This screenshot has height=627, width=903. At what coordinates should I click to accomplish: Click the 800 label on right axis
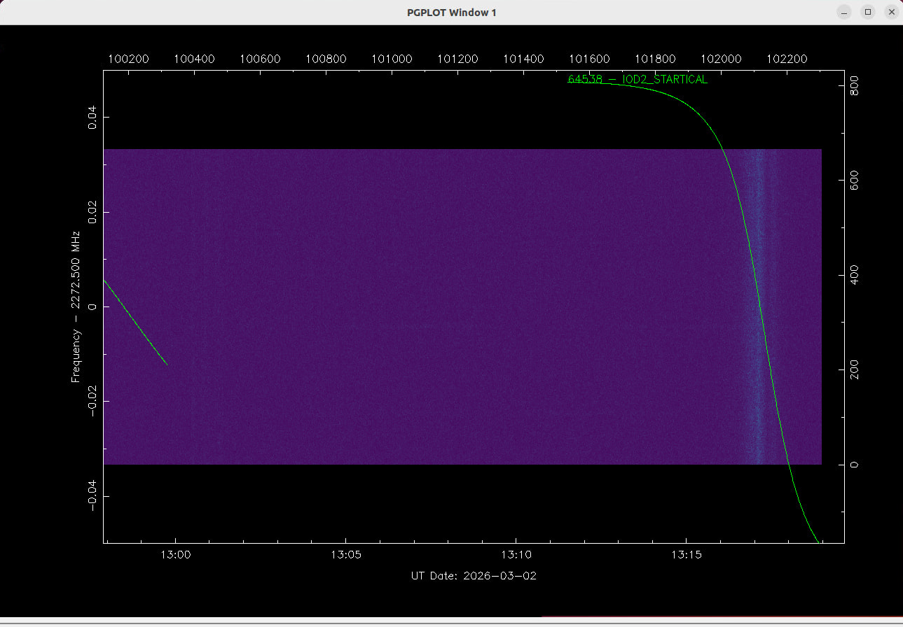(x=855, y=86)
